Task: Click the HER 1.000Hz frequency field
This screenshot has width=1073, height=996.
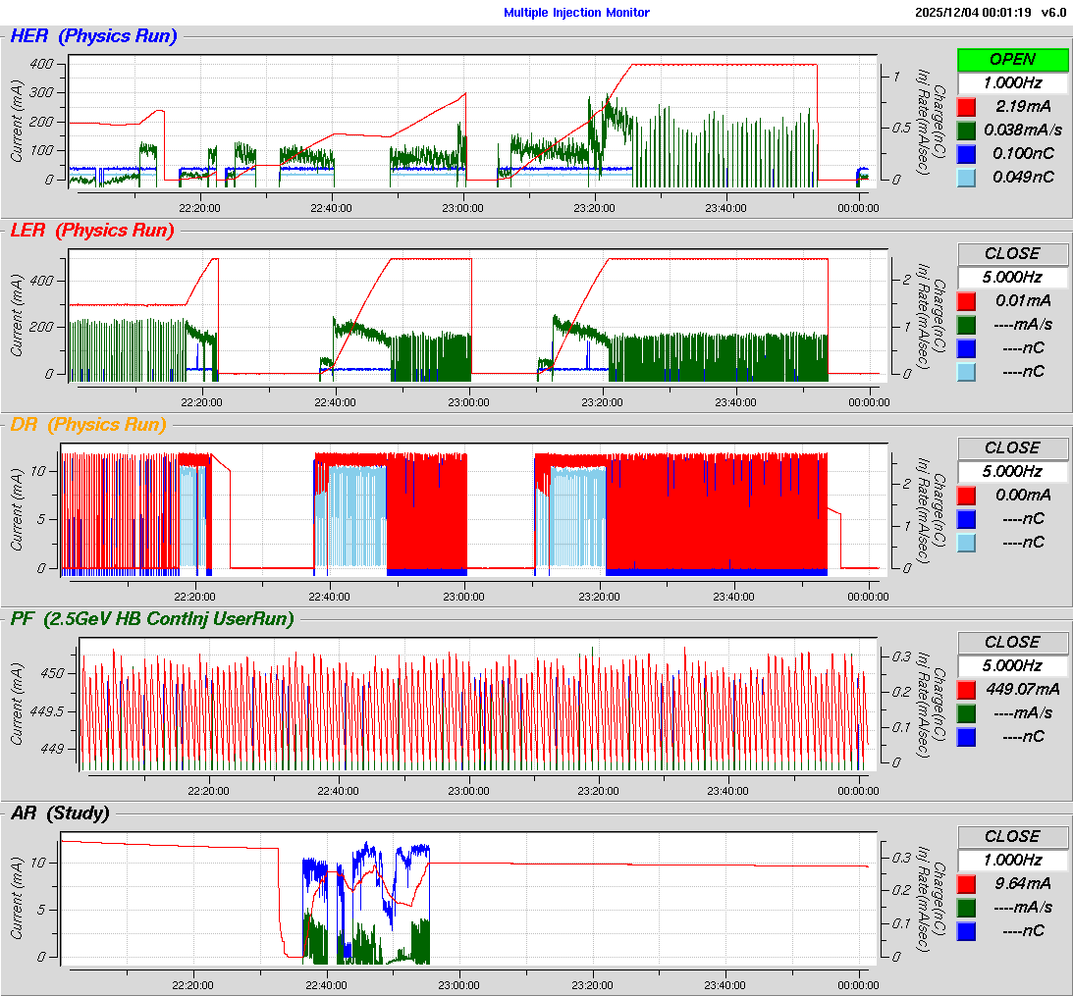Action: tap(1012, 83)
